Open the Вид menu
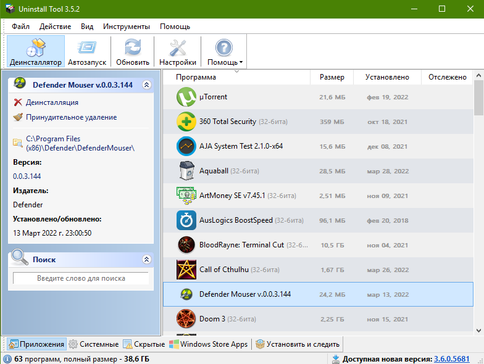The image size is (484, 364). [87, 27]
